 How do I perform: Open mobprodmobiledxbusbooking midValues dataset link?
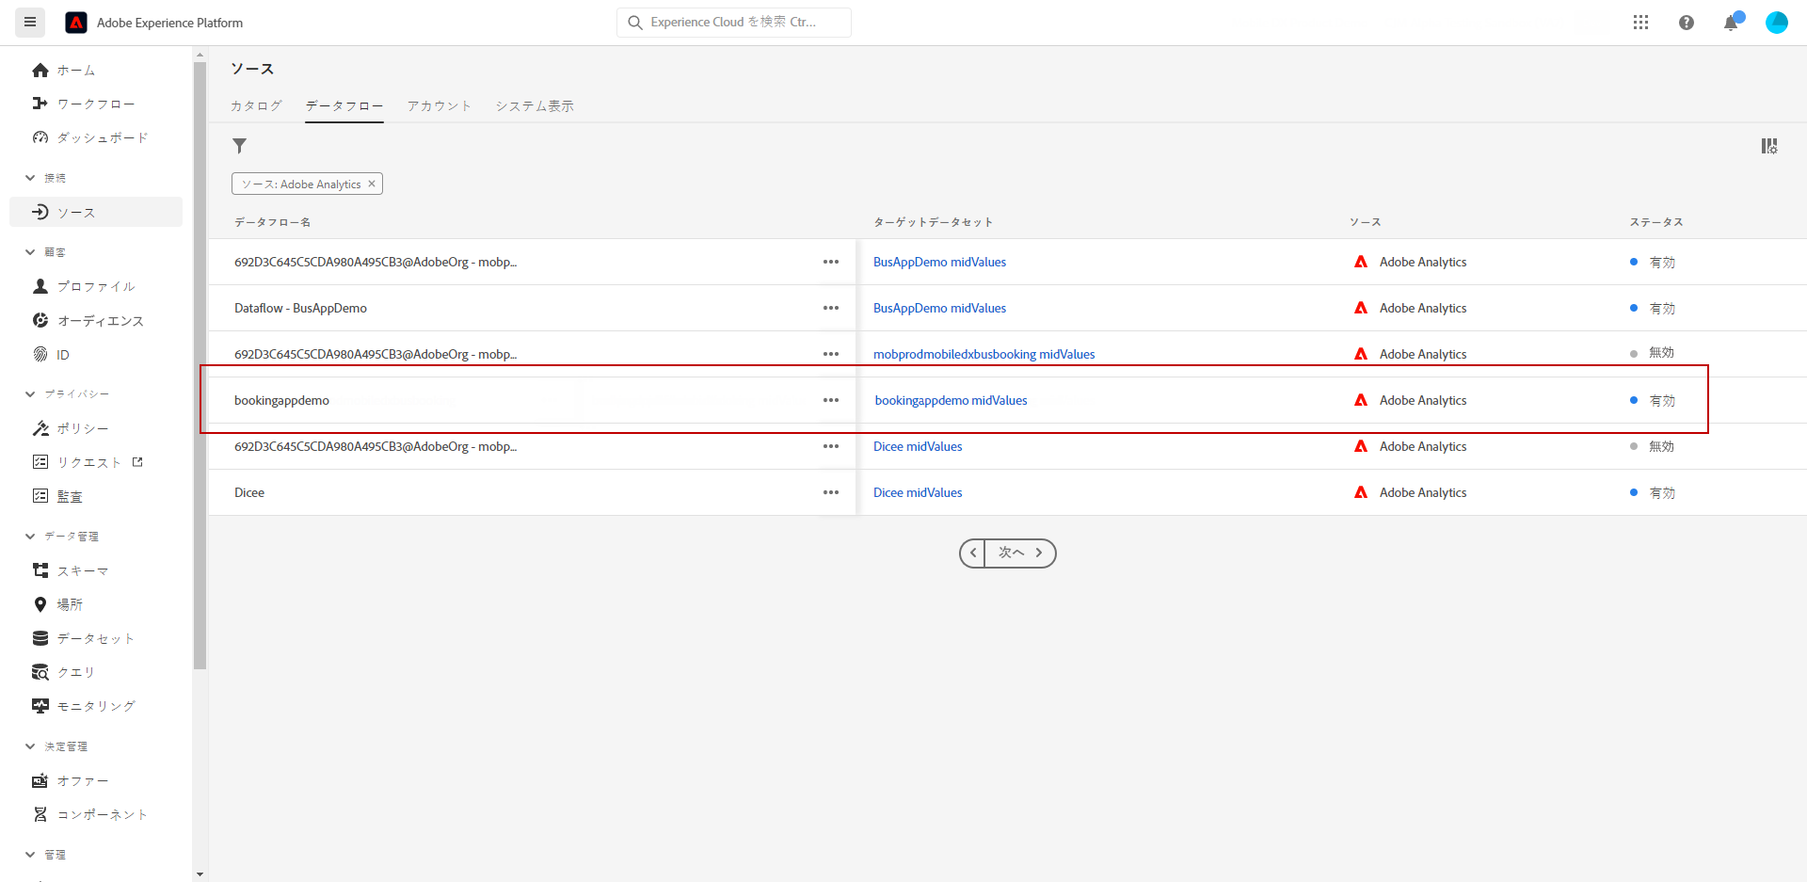point(984,354)
